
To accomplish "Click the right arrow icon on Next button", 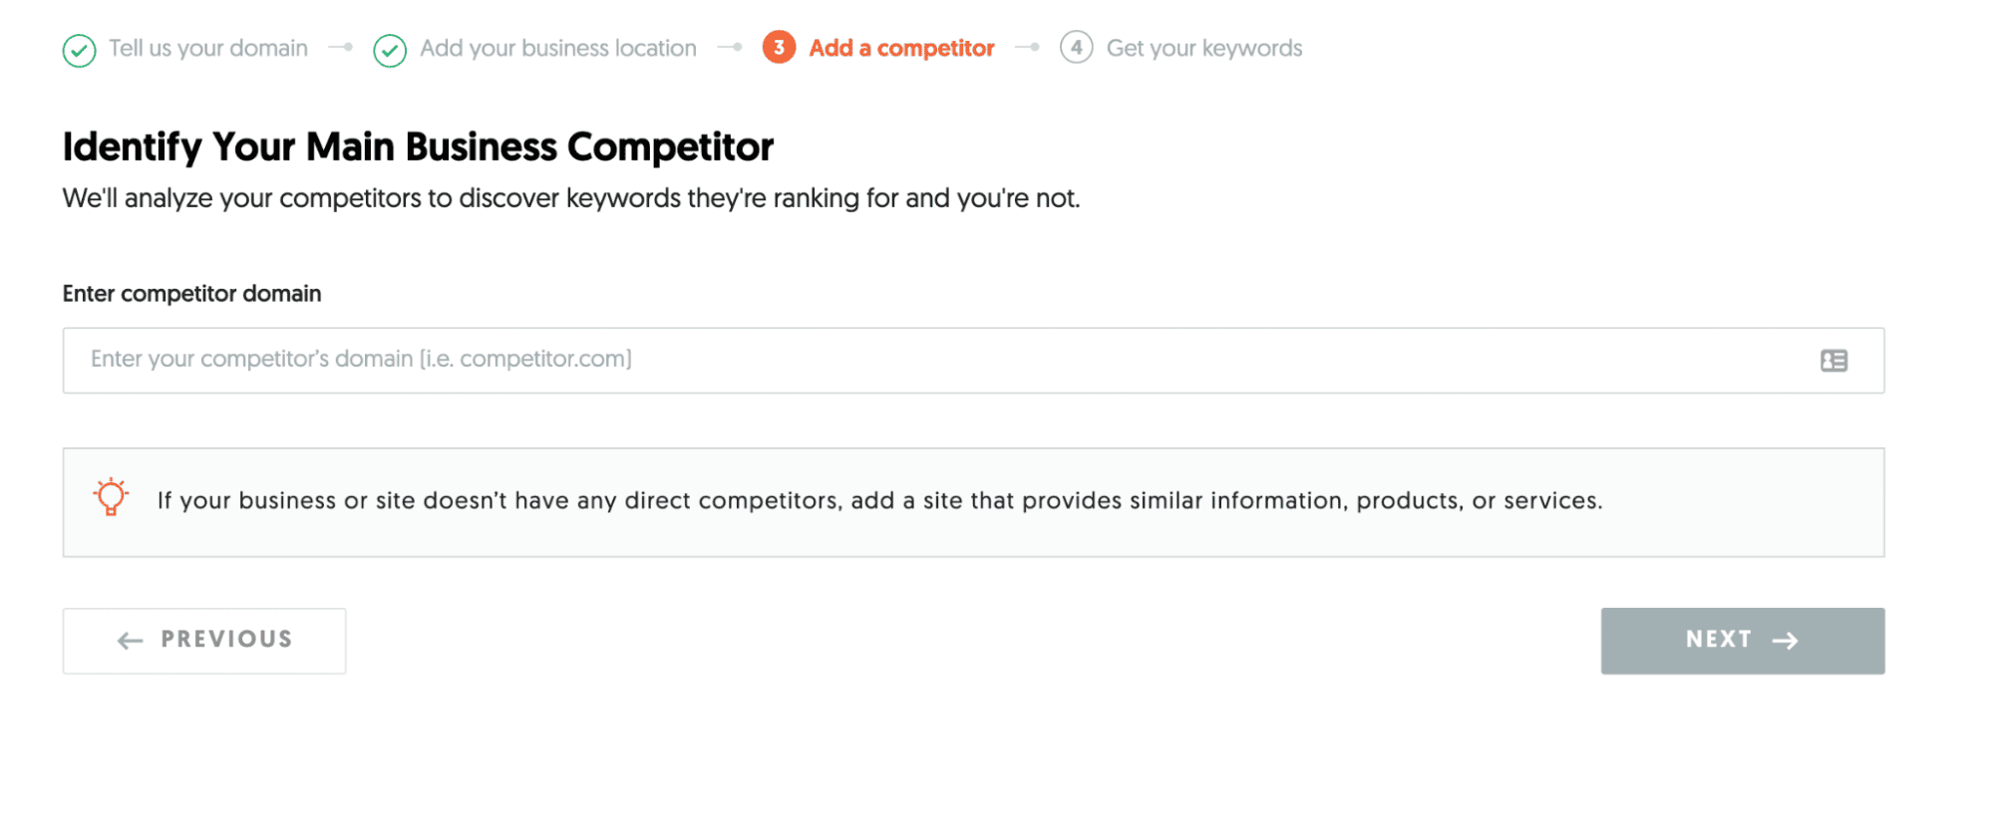I will (x=1788, y=641).
